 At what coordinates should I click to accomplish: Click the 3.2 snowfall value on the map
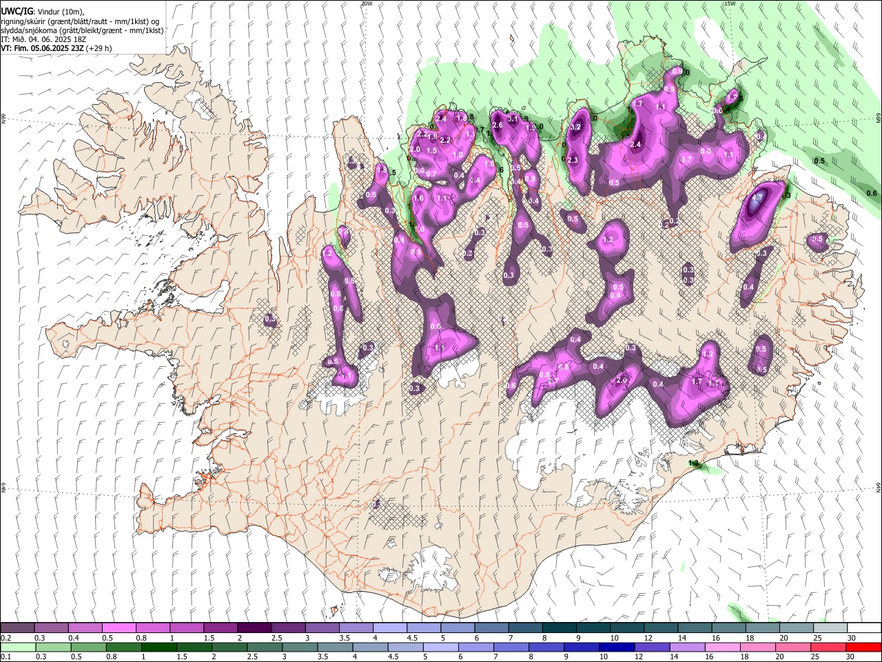577,127
